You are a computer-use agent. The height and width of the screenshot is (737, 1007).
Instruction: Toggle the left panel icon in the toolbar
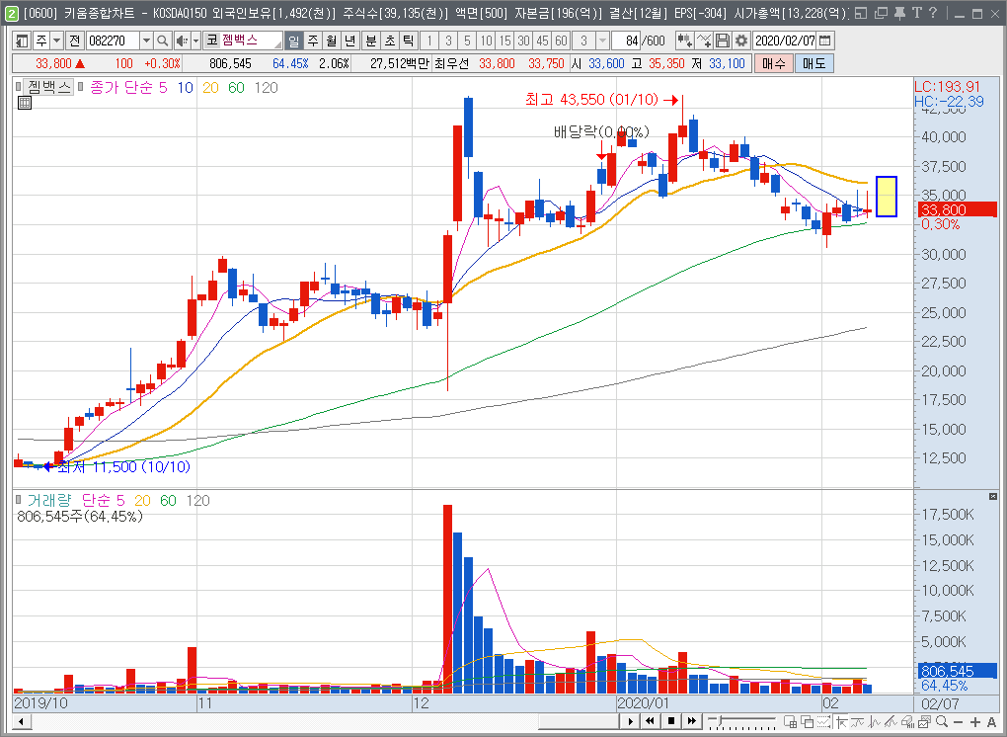pyautogui.click(x=22, y=41)
